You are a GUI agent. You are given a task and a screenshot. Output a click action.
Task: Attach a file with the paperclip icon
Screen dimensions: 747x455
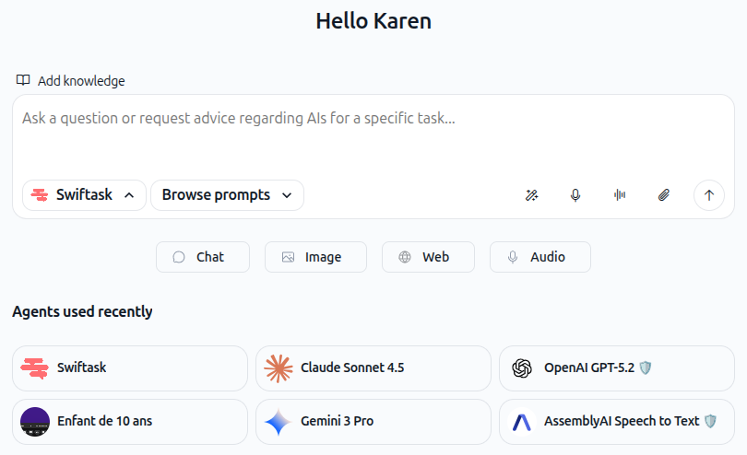[664, 195]
